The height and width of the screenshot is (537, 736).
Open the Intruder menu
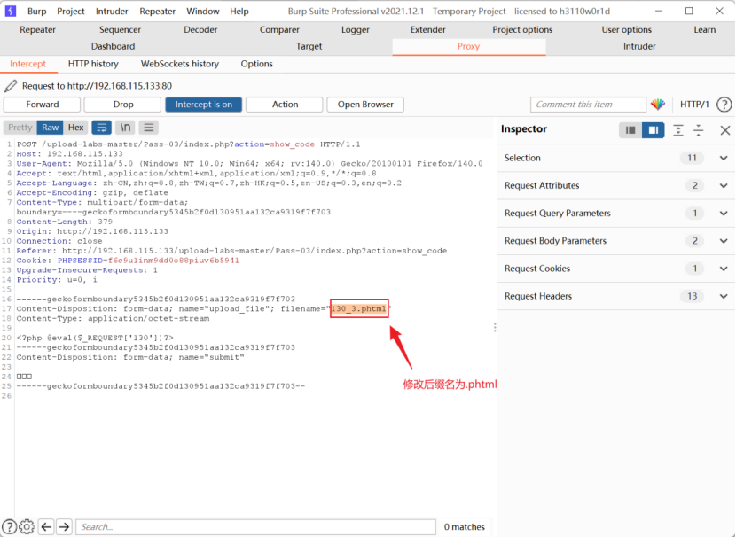coord(112,12)
